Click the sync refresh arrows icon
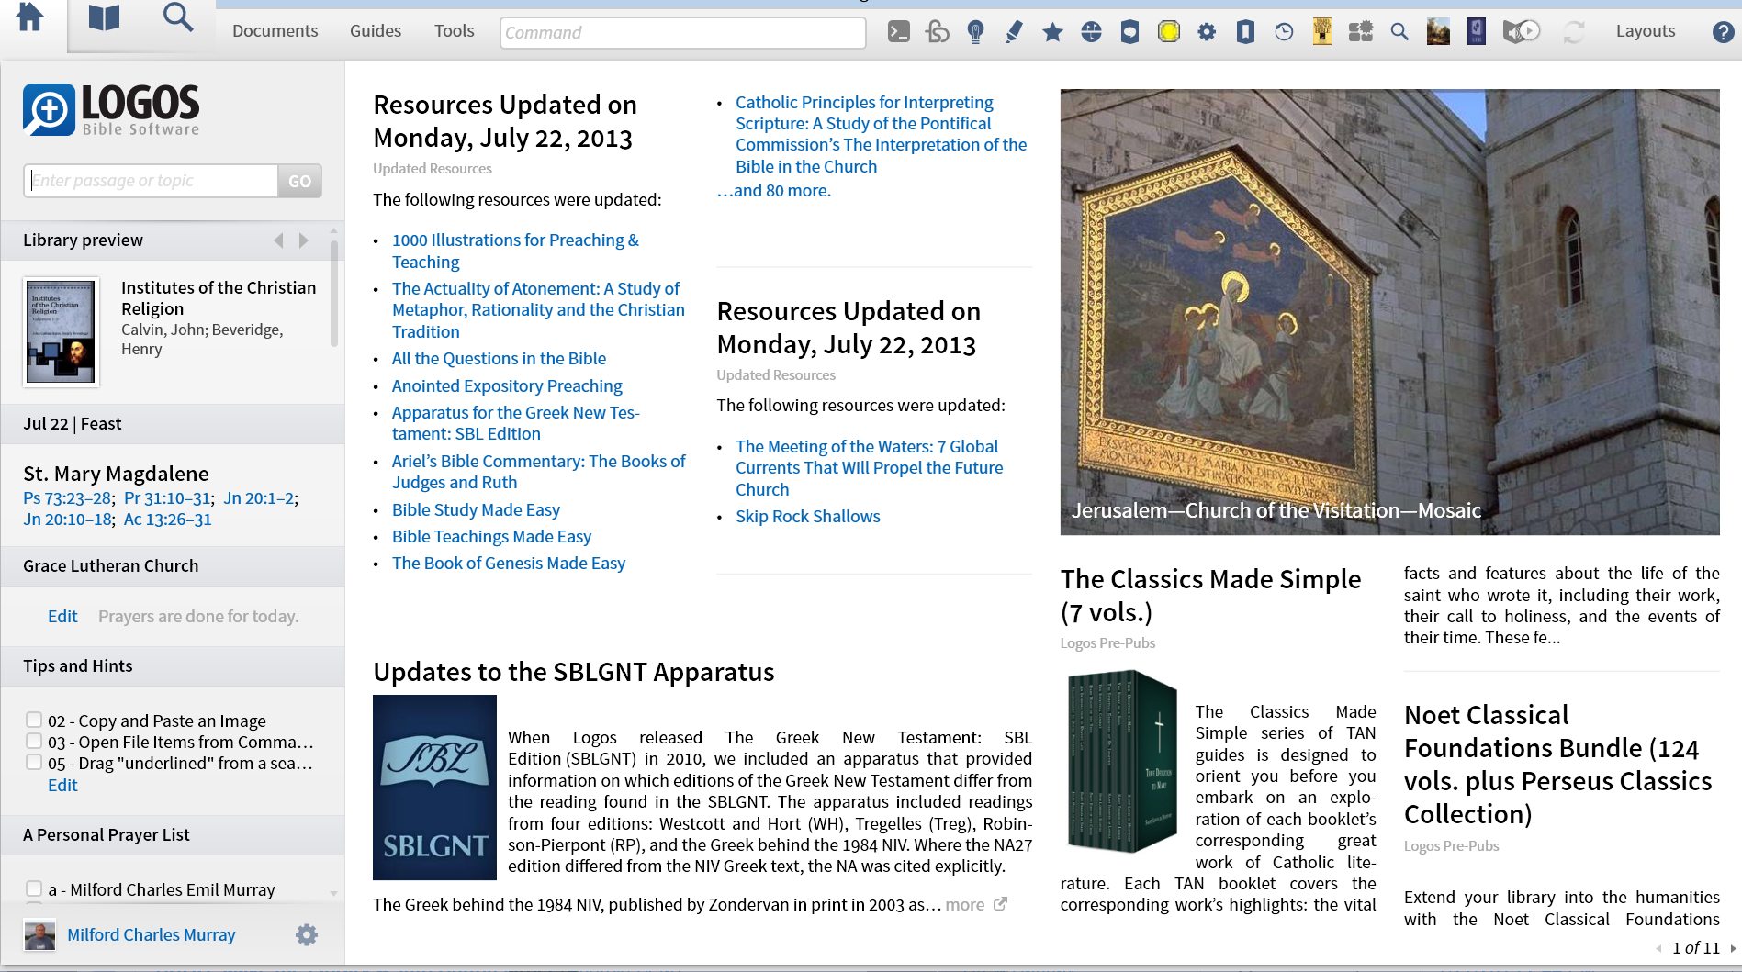The width and height of the screenshot is (1742, 972). [1574, 32]
